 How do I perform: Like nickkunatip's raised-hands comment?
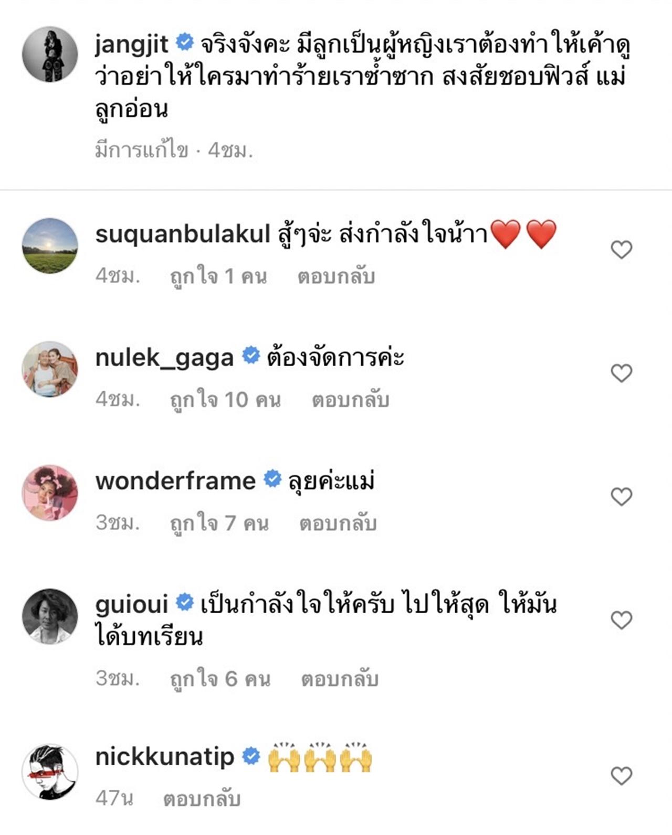[x=621, y=775]
